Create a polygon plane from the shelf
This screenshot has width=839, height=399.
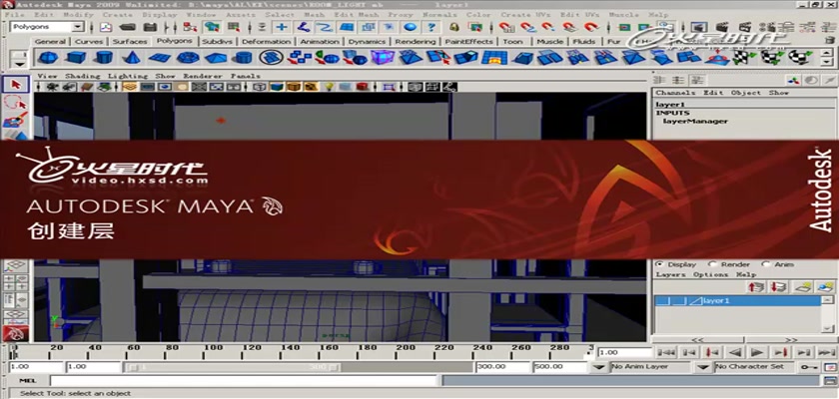click(160, 57)
